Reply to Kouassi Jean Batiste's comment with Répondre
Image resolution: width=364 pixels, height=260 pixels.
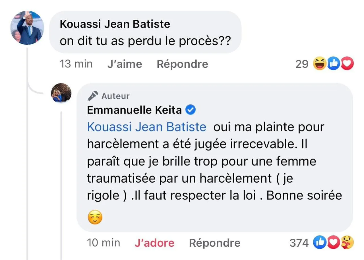182,64
